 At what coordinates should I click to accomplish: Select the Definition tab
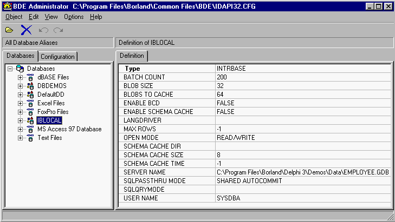[x=132, y=56]
